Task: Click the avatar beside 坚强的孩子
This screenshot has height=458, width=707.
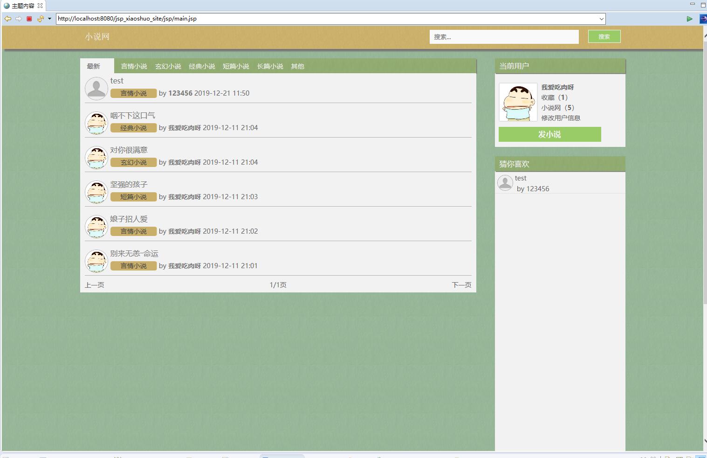Action: point(96,192)
